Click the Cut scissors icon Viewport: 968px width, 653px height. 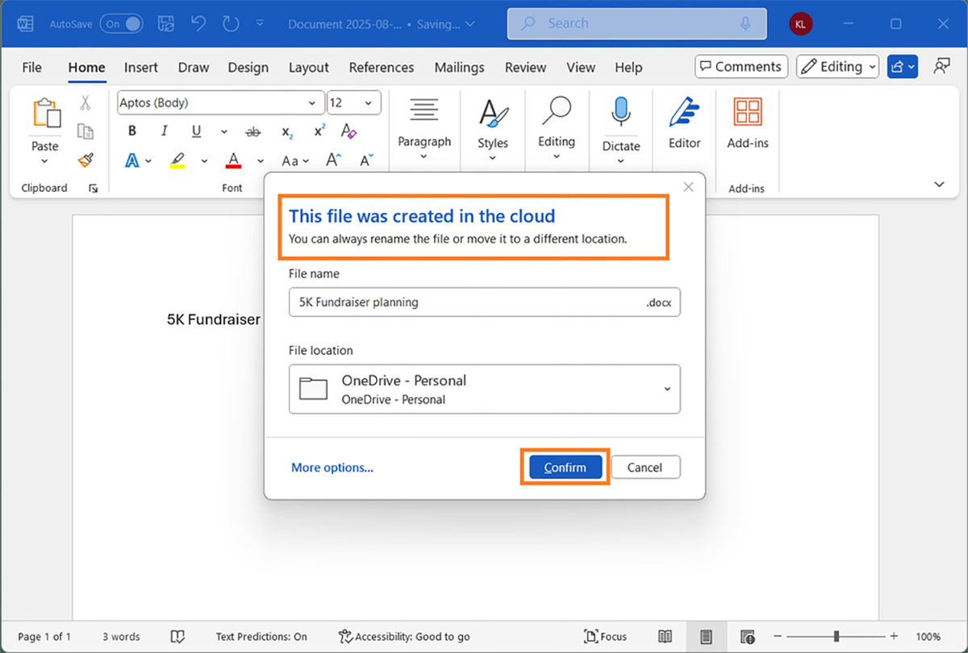(x=86, y=103)
